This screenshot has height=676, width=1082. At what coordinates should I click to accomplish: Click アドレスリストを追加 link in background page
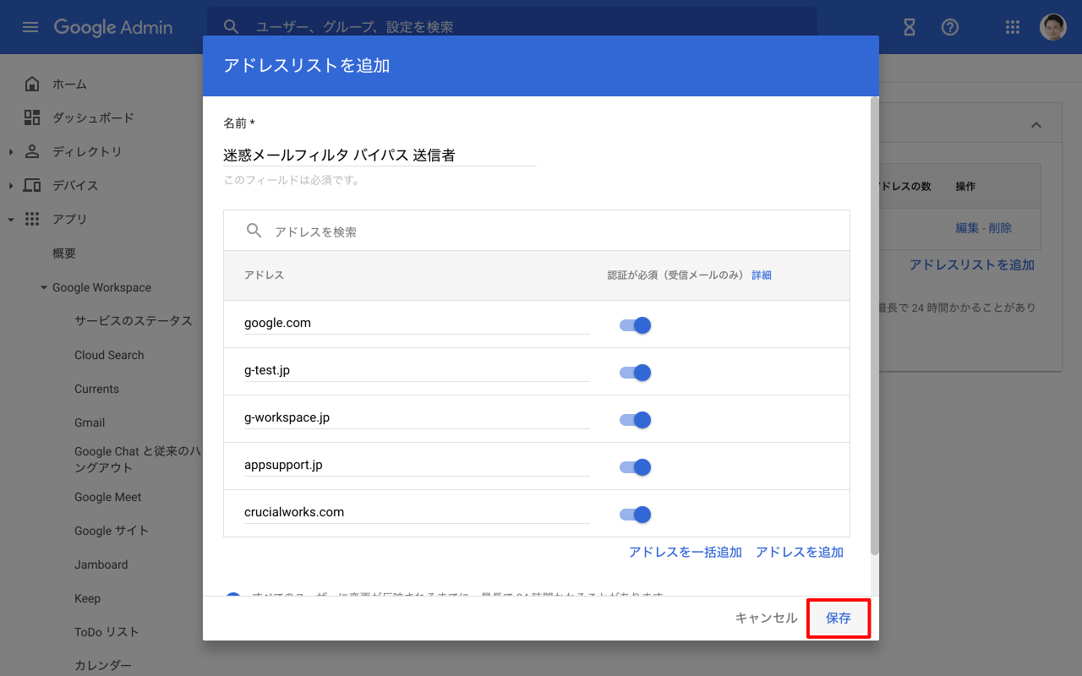point(972,264)
